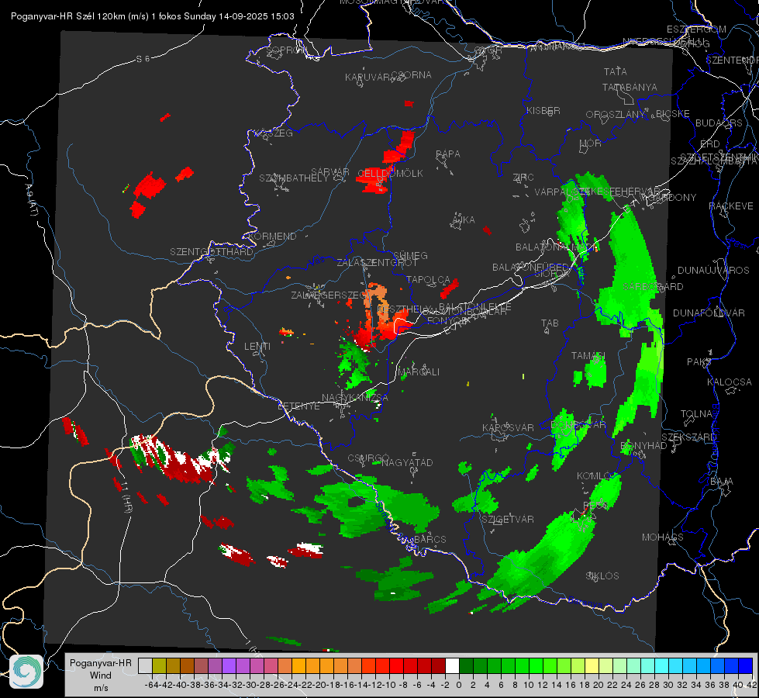Click the 'KOMLO' city label

[x=593, y=476]
